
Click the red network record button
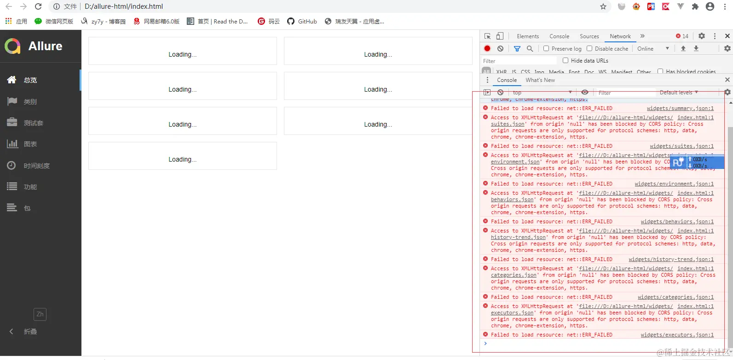[x=487, y=48]
